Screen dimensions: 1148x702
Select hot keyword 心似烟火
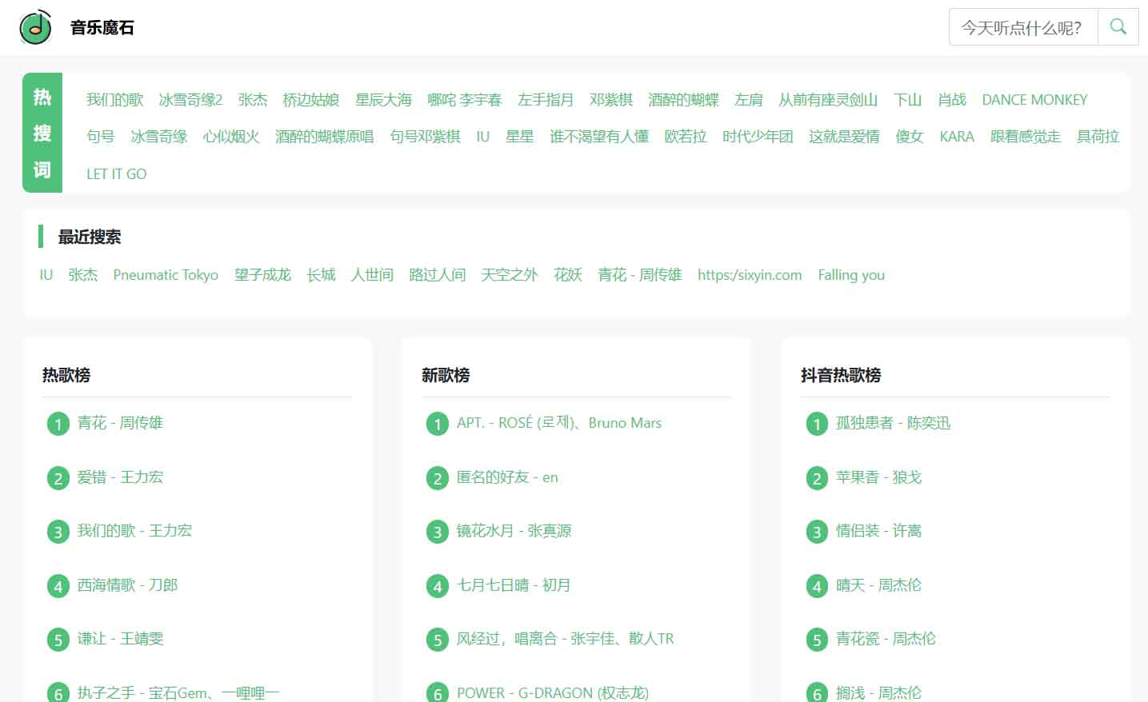coord(231,137)
